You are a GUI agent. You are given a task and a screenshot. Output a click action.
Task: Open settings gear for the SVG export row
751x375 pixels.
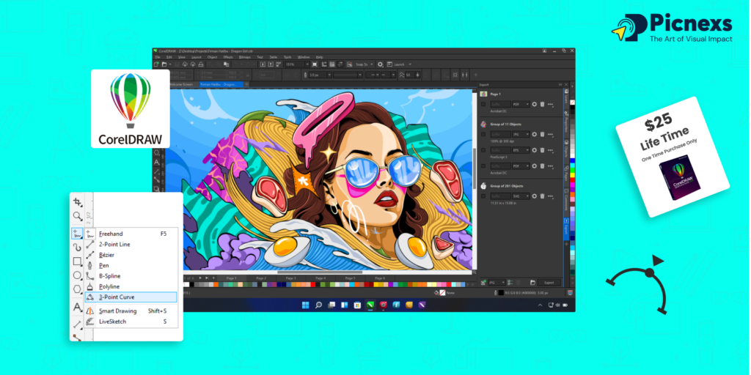(535, 196)
